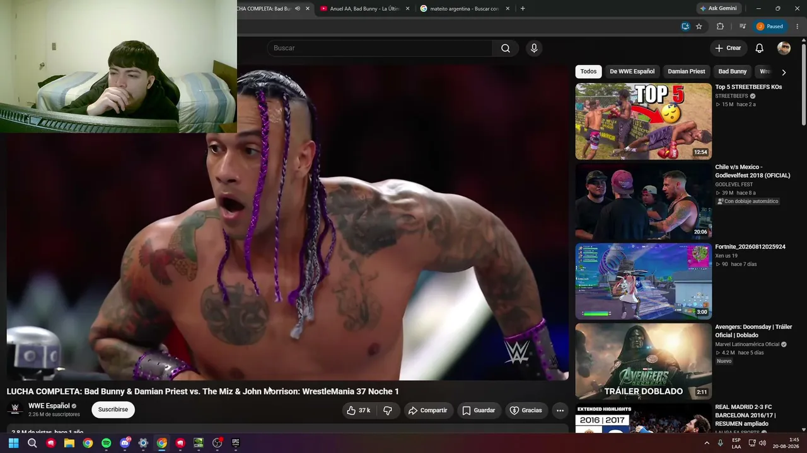Open the Avengers: Doomsday trailer thumbnail

tap(643, 361)
